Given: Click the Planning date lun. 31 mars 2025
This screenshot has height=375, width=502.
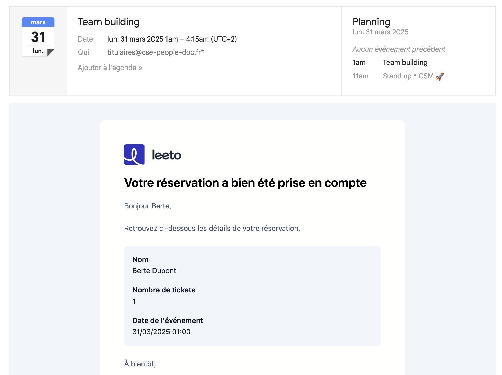Looking at the screenshot, I should [380, 32].
